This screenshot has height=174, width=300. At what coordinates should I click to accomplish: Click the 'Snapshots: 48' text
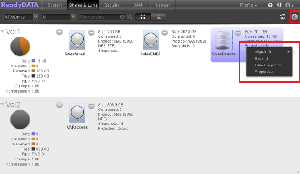click(x=111, y=123)
